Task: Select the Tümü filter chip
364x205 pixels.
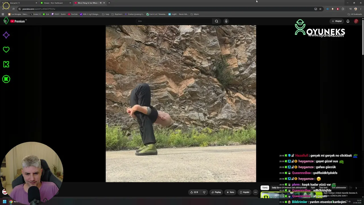Action: click(x=265, y=188)
